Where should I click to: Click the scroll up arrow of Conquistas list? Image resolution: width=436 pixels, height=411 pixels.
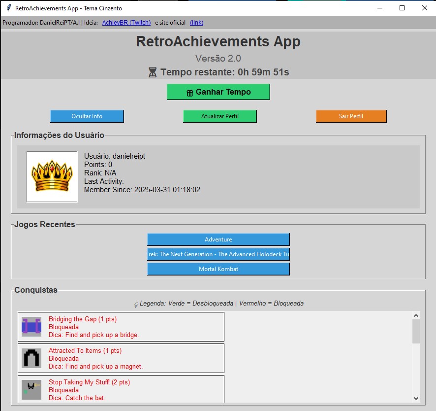[x=416, y=315]
